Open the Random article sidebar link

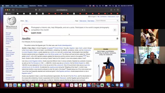point(10,38)
